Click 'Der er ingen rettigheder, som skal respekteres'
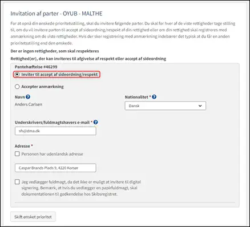The height and width of the screenshot is (227, 250). point(55,51)
